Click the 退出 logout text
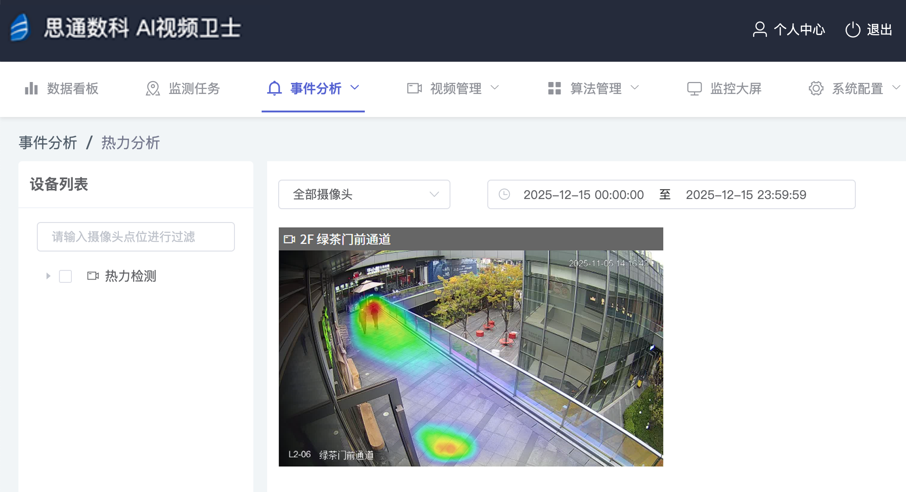This screenshot has width=906, height=492. pos(880,29)
